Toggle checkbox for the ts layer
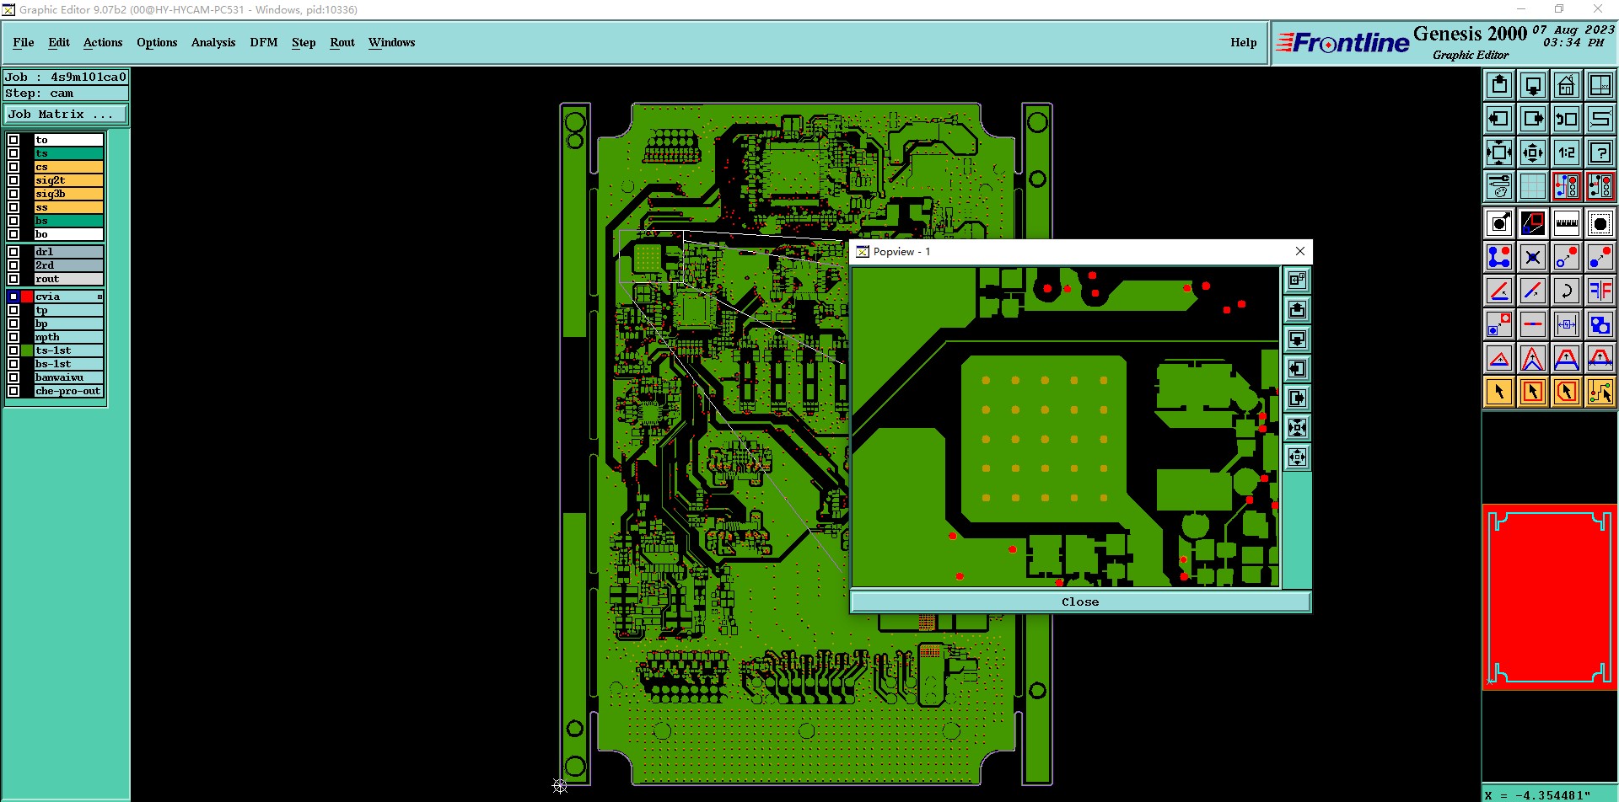Viewport: 1619px width, 802px height. 13,153
